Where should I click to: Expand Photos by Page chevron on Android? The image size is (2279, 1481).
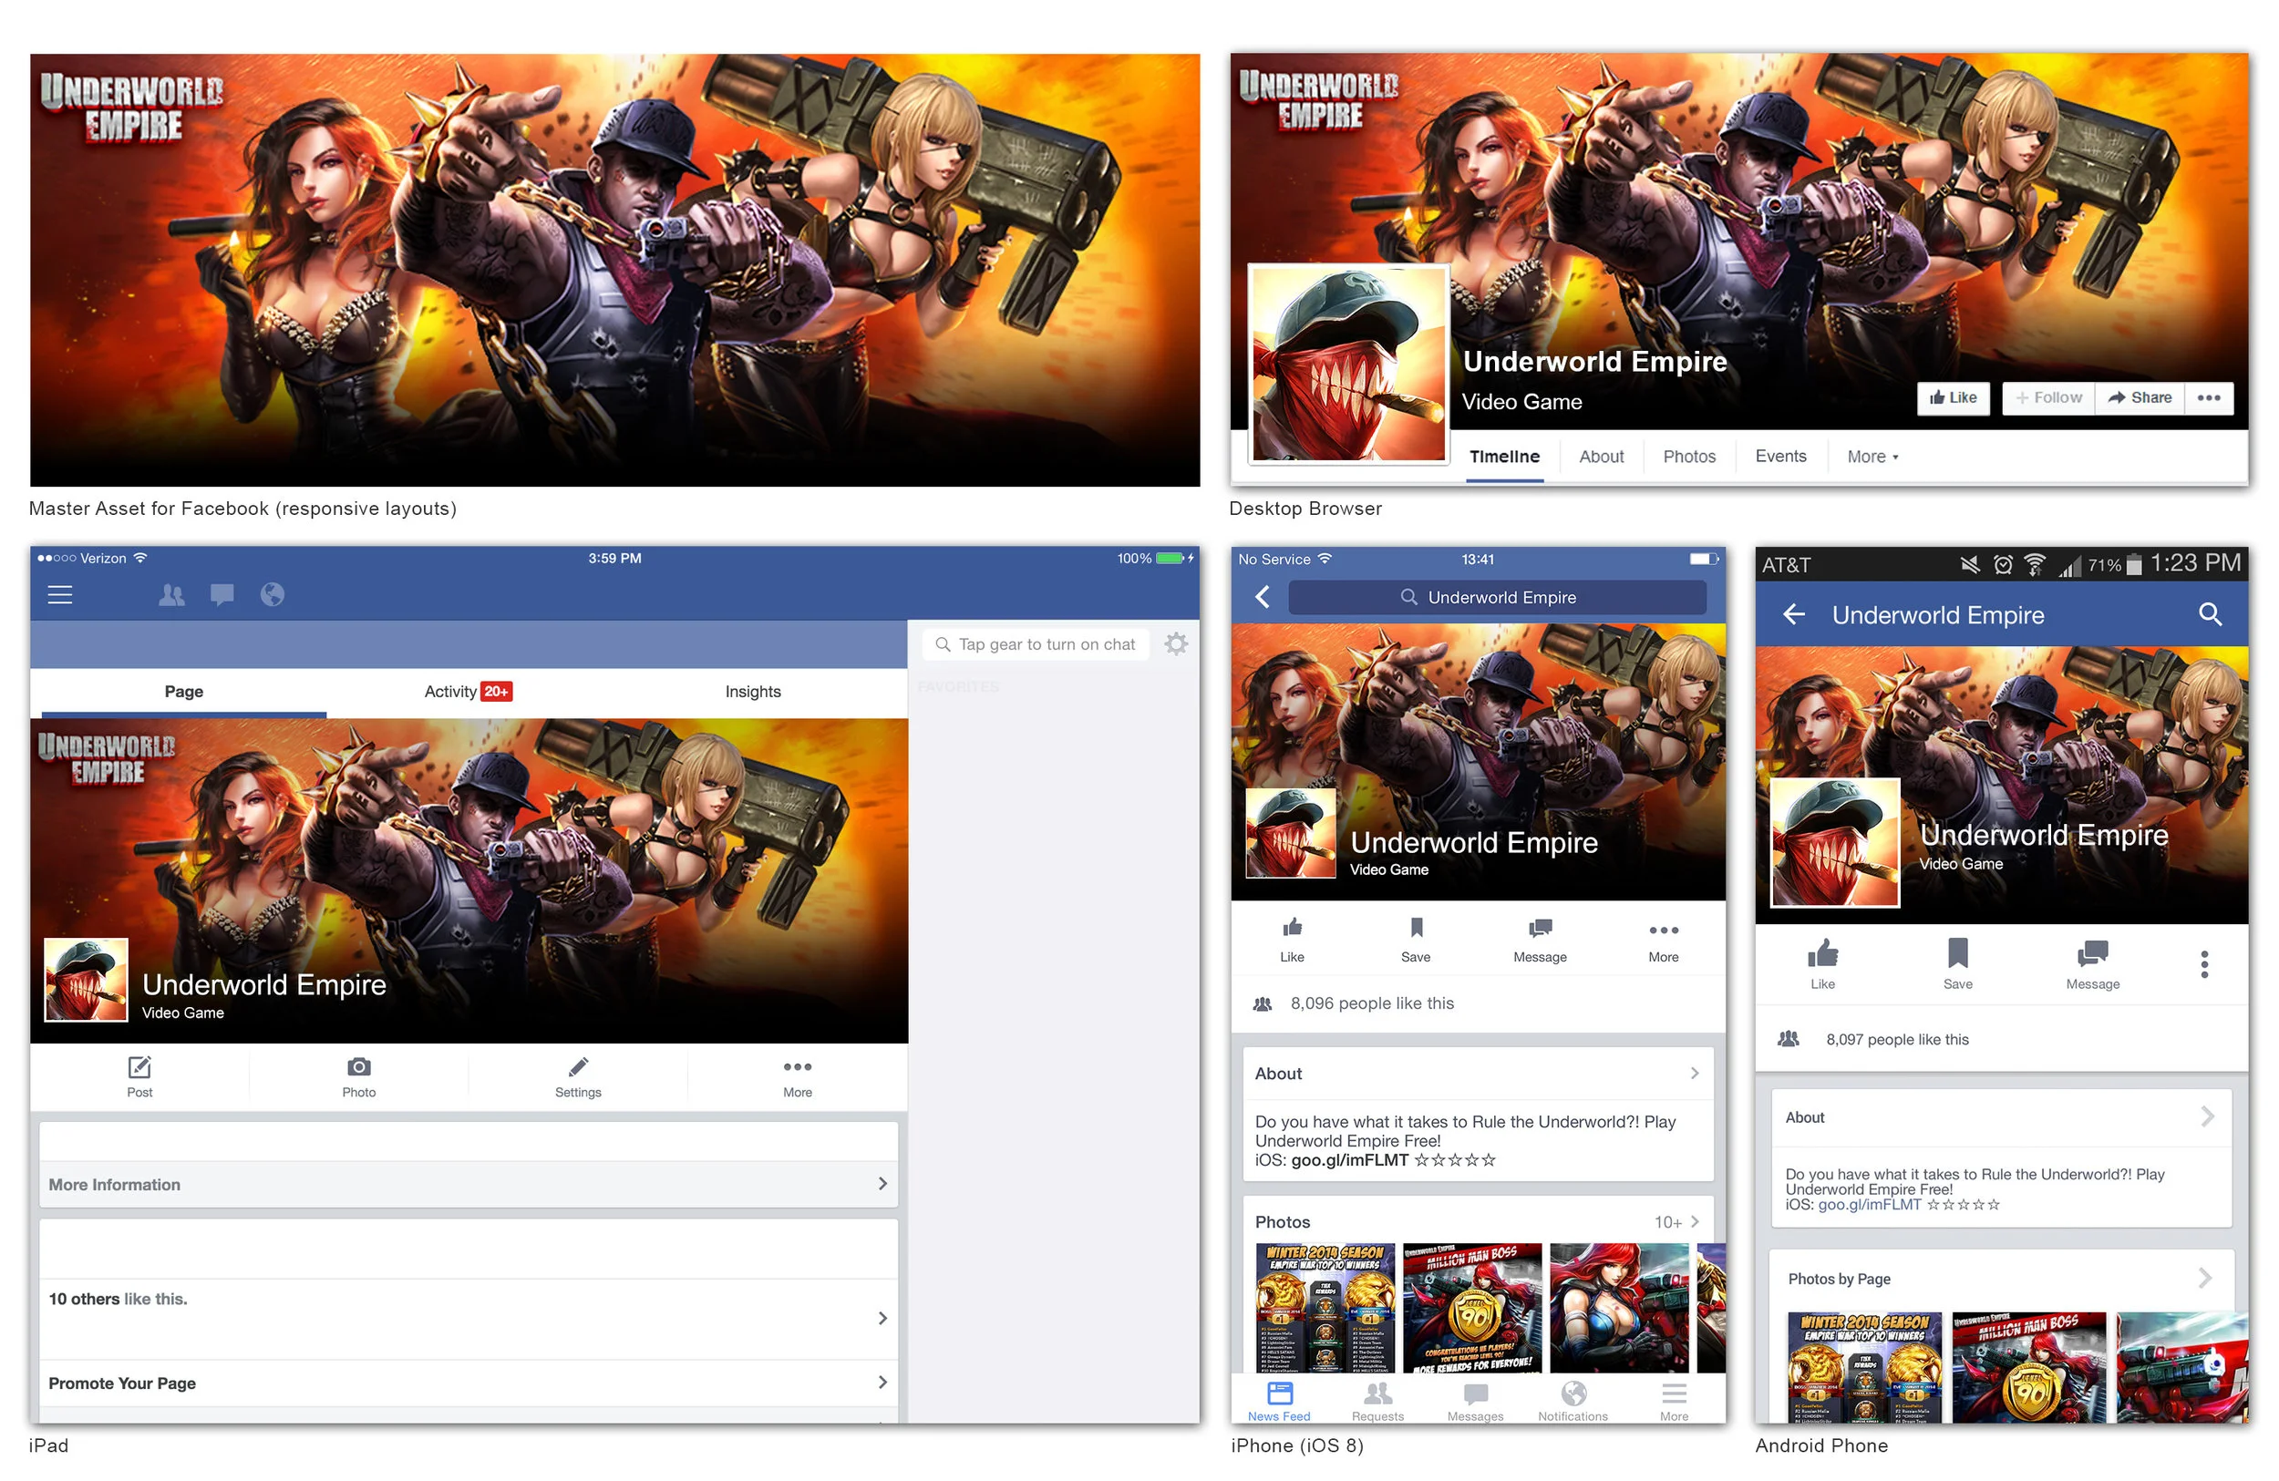pos(2205,1277)
